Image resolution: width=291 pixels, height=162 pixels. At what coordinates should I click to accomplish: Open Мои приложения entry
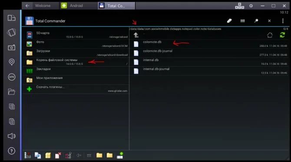pyautogui.click(x=76, y=80)
